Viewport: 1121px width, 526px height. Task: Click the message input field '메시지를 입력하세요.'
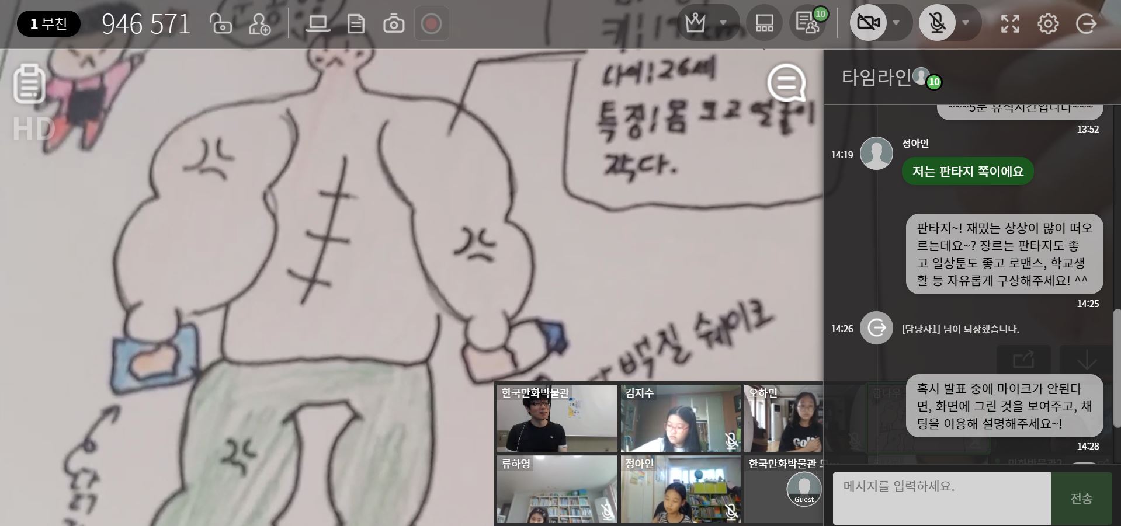941,499
